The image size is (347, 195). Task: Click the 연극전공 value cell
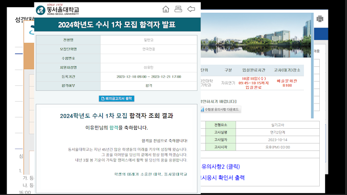click(149, 49)
